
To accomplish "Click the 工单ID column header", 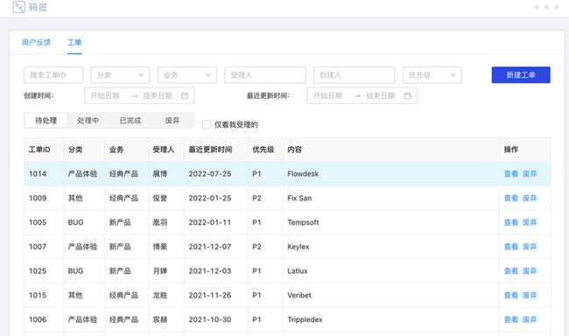I will click(44, 150).
